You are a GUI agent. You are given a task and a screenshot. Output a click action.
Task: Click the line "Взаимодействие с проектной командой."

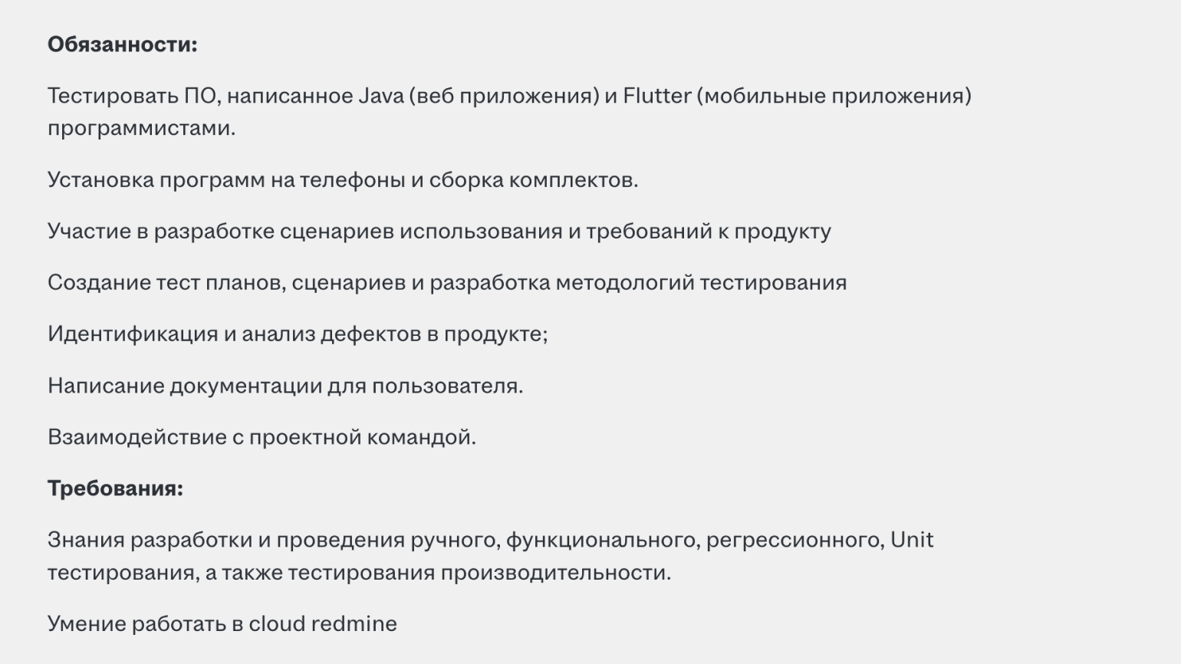262,437
